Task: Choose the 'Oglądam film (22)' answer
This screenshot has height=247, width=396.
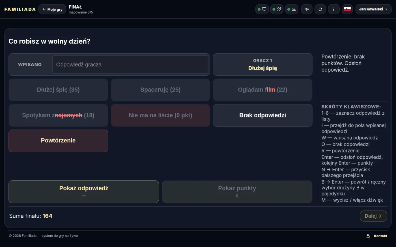Action: tap(262, 90)
